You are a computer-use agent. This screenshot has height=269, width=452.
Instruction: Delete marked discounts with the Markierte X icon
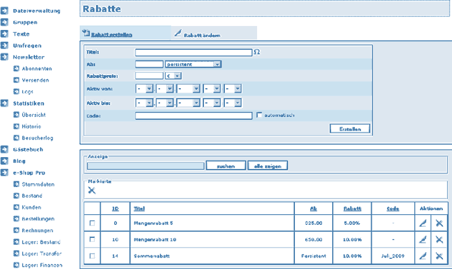coord(92,190)
